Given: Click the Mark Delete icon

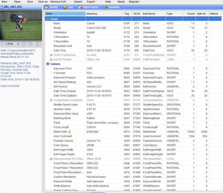Looking at the screenshot, I should 80,7.
